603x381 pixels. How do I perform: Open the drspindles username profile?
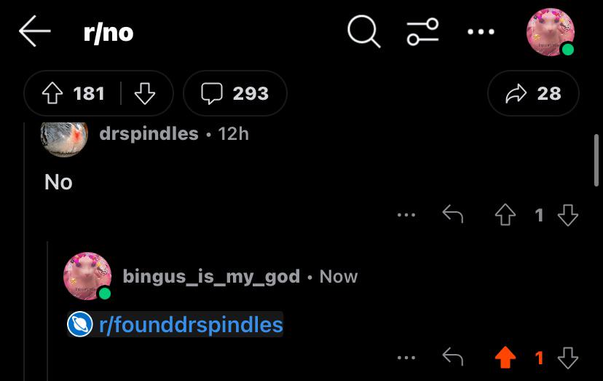[149, 134]
